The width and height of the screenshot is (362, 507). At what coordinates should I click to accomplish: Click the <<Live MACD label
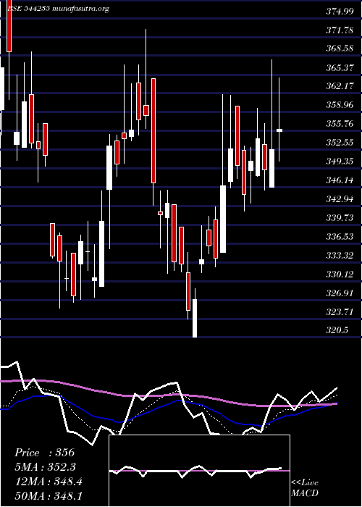[x=305, y=488]
